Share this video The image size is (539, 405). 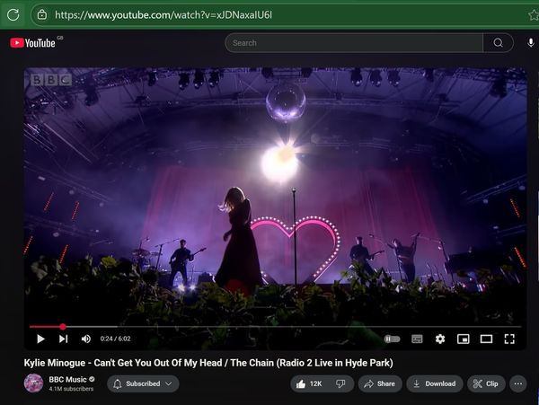coord(380,383)
